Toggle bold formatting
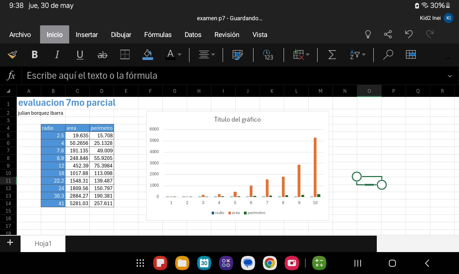Viewport: 459px width, 274px height. pyautogui.click(x=35, y=55)
